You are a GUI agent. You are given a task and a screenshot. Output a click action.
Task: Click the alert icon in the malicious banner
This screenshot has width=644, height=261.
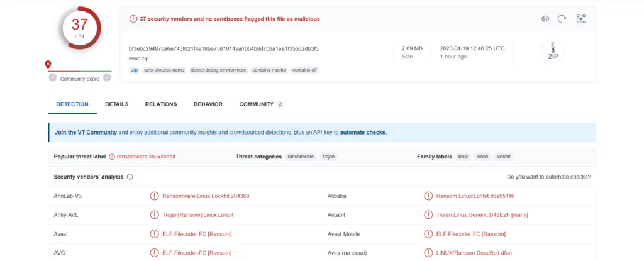click(x=133, y=19)
